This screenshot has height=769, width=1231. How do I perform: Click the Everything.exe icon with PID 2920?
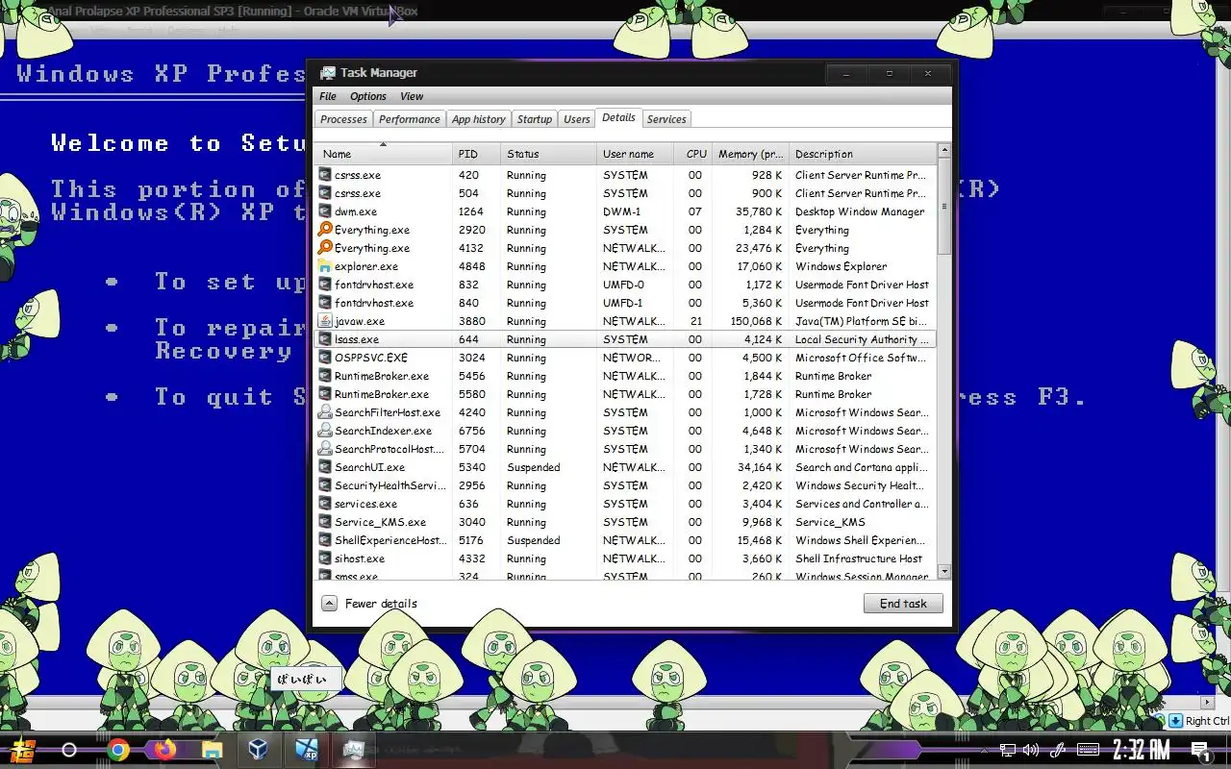point(325,230)
